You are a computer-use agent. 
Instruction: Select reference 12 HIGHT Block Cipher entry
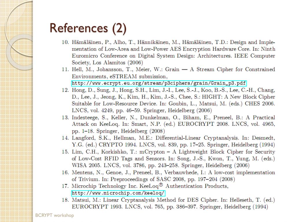pyautogui.click(x=169, y=100)
